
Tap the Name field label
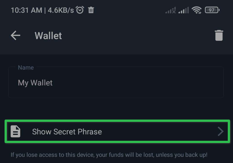coord(26,68)
